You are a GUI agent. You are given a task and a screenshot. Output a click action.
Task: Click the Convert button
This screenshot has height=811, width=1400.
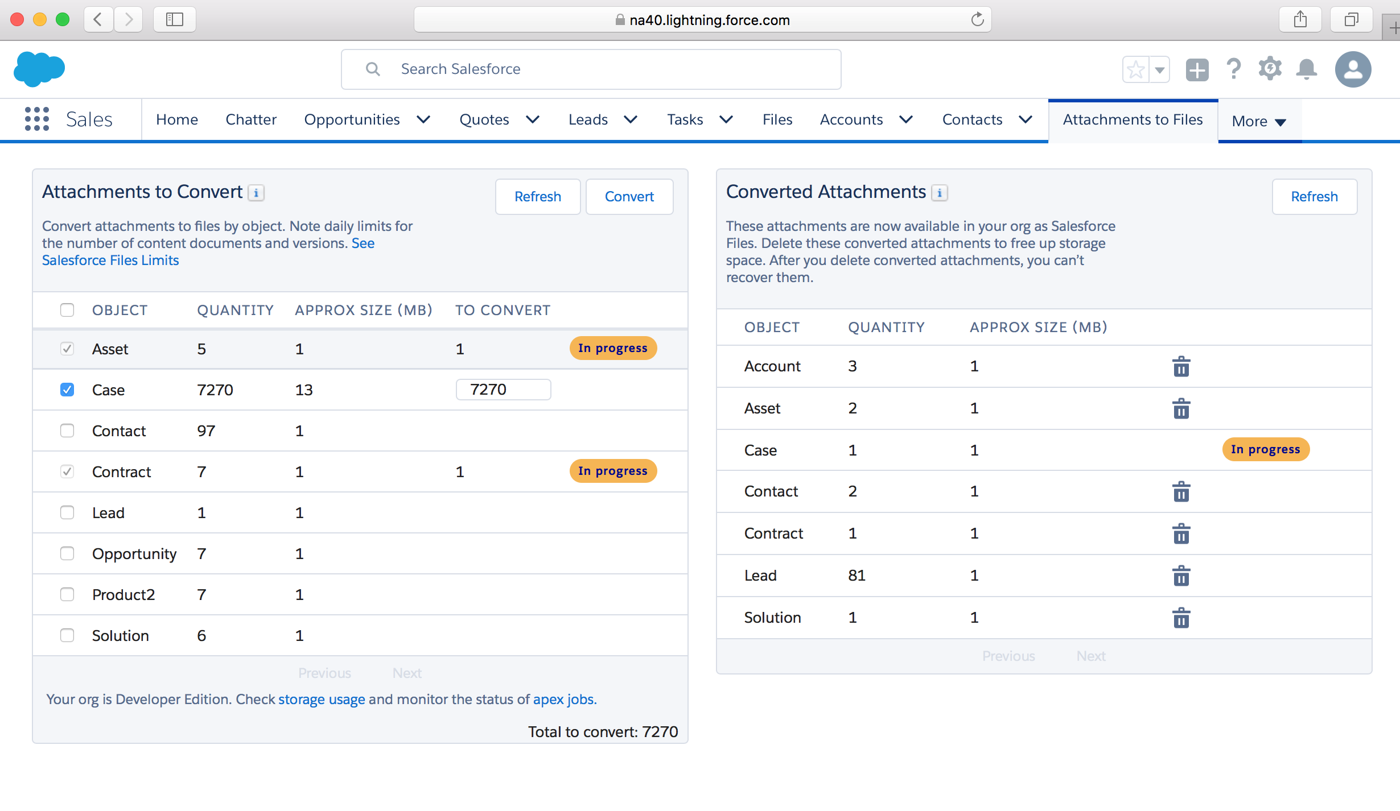click(629, 197)
